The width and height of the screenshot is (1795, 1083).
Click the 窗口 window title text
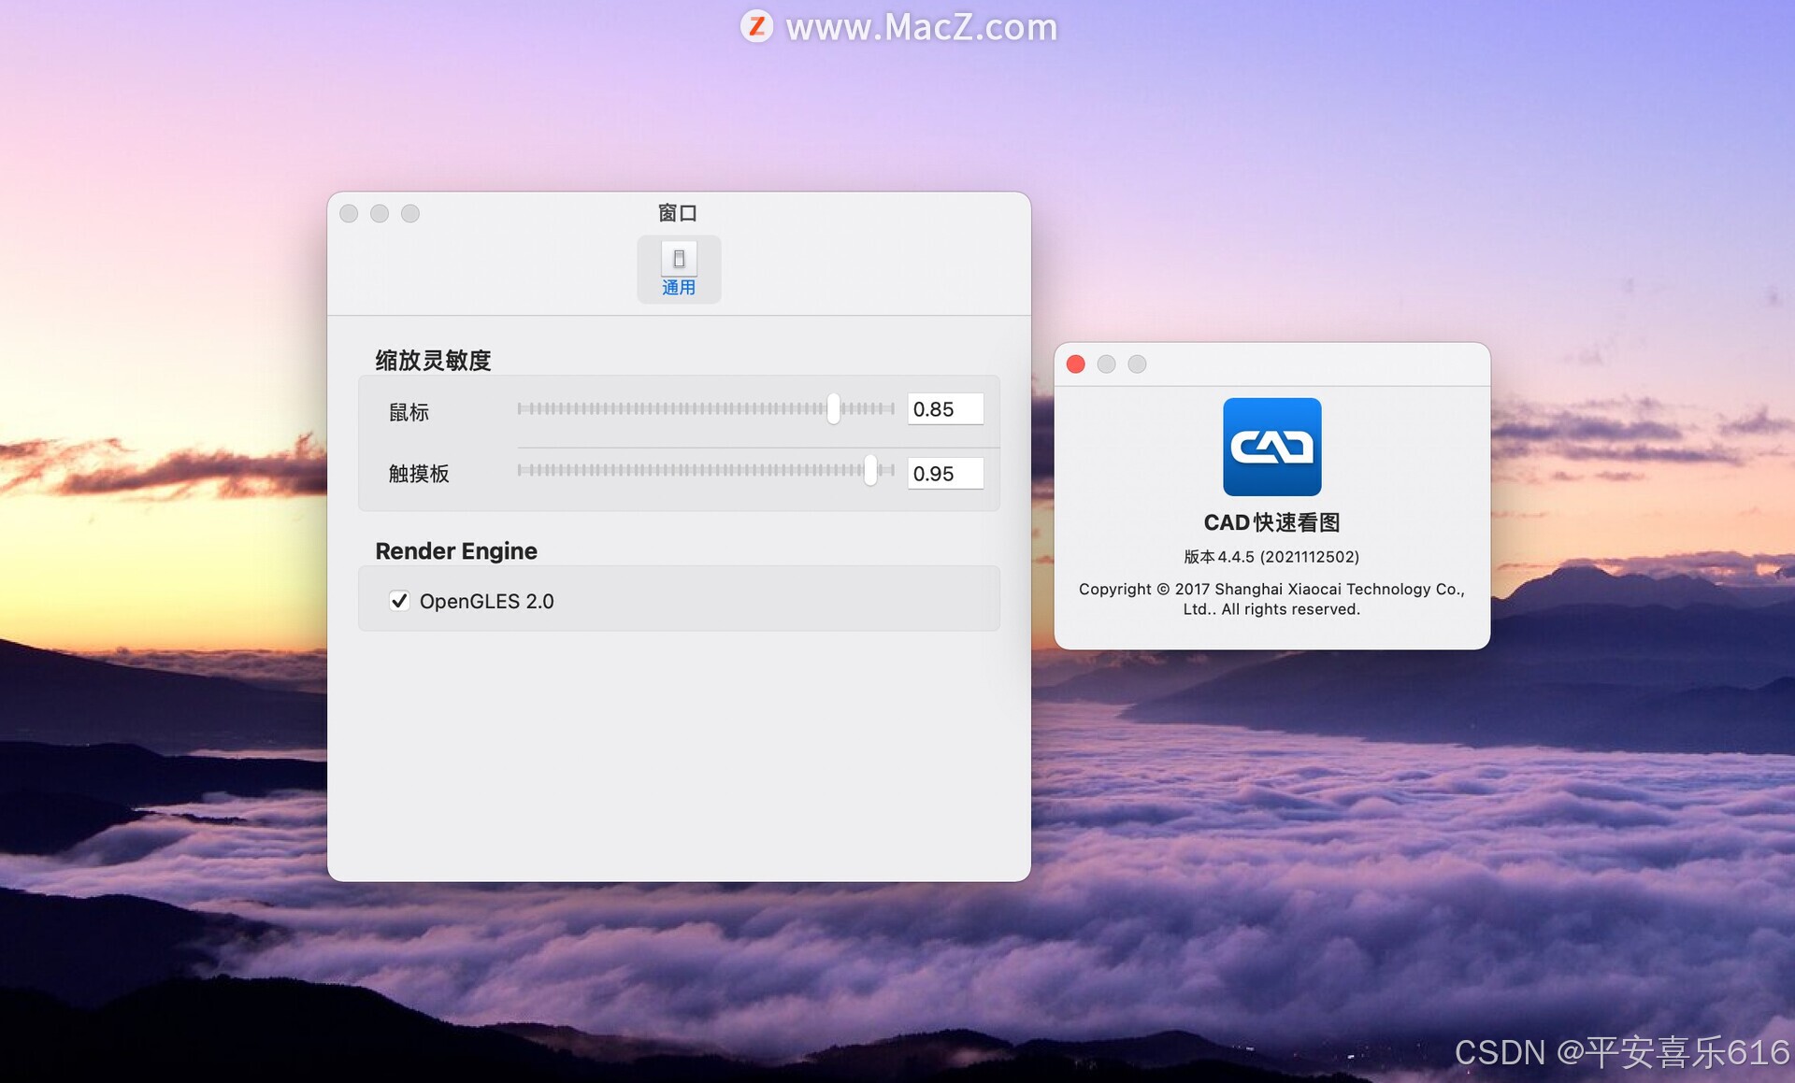(x=678, y=213)
